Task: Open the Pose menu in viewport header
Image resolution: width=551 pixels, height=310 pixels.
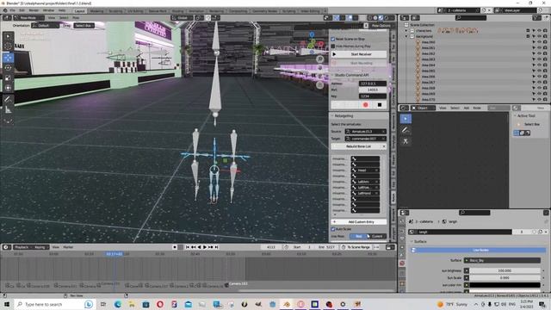Action: pyautogui.click(x=76, y=17)
